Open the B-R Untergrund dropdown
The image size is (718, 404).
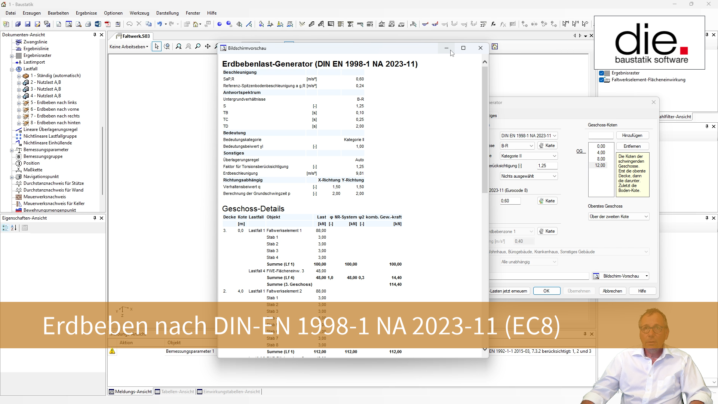517,146
